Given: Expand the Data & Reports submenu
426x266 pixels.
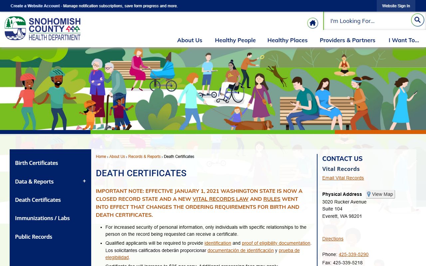Looking at the screenshot, I should click(x=84, y=181).
